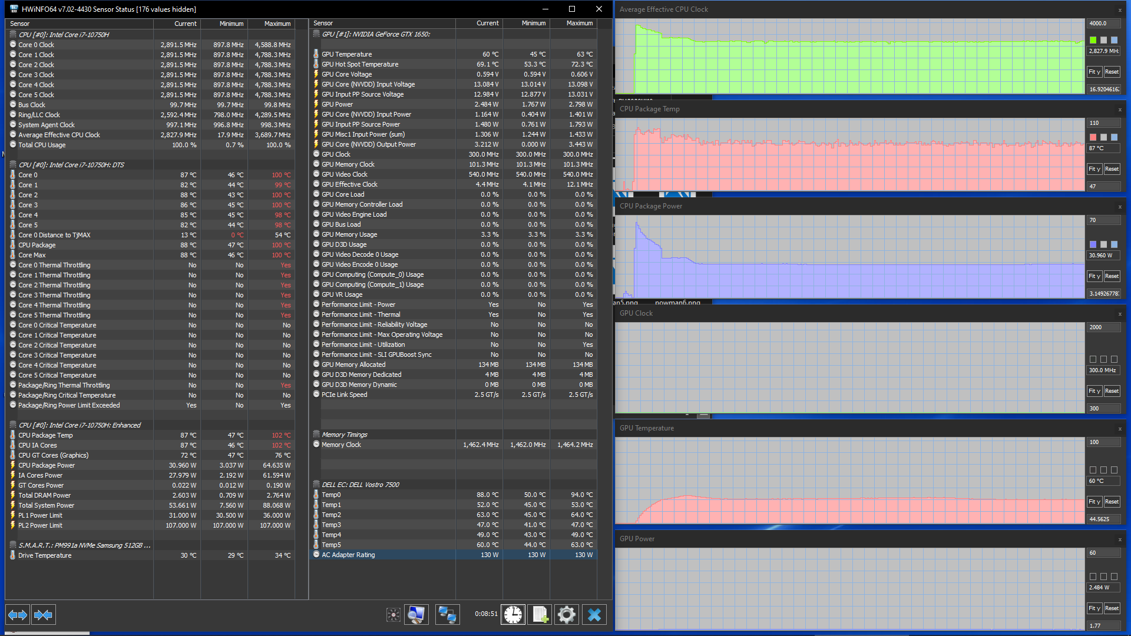Click the shrink layout arrows icon
1131x636 pixels.
coord(43,615)
